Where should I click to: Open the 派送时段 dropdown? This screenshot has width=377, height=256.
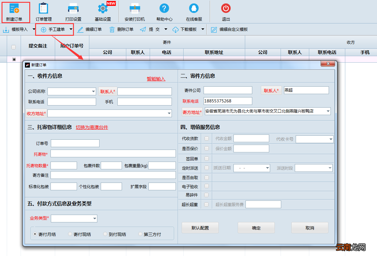point(330,168)
